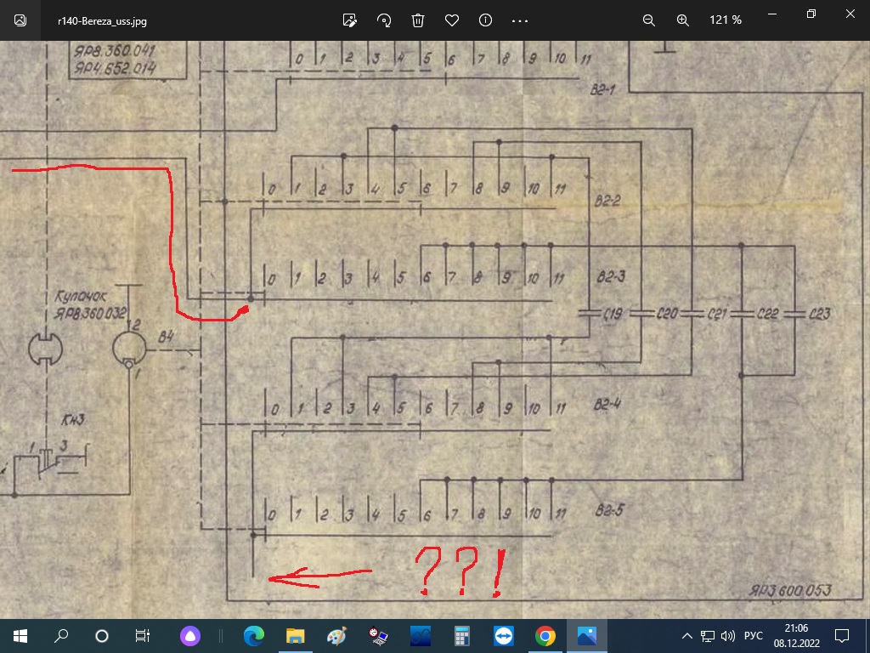The height and width of the screenshot is (653, 870).
Task: Open the Notifications action center
Action: pyautogui.click(x=842, y=635)
